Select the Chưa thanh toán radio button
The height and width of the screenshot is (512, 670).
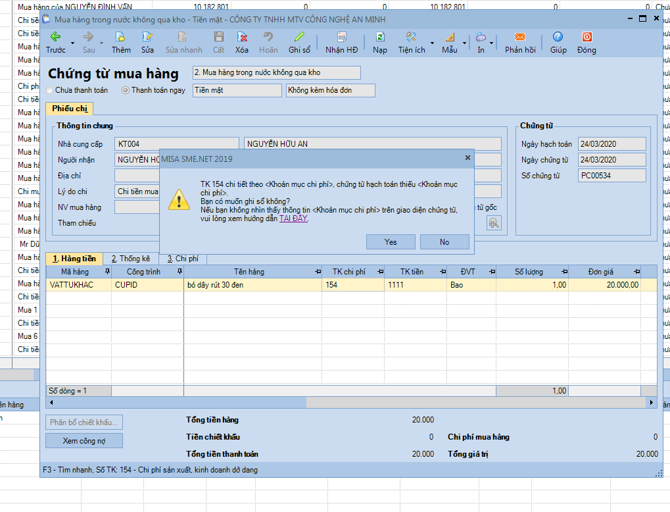coord(50,90)
